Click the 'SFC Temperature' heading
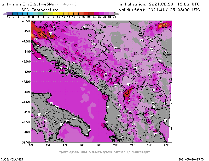This screenshot has height=161, width=209. pyautogui.click(x=40, y=10)
